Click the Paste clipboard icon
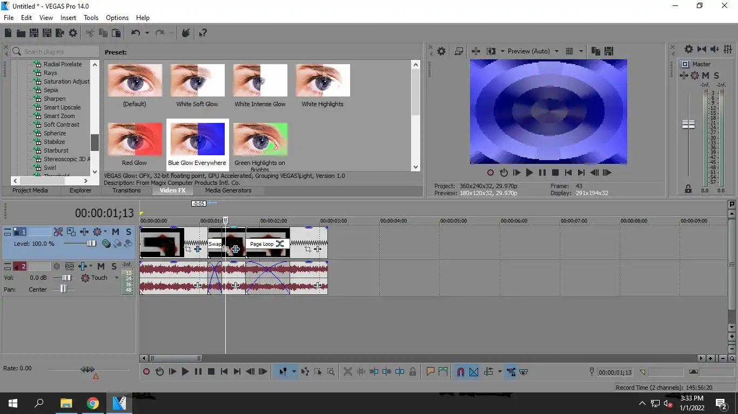The width and height of the screenshot is (738, 414). pos(116,33)
